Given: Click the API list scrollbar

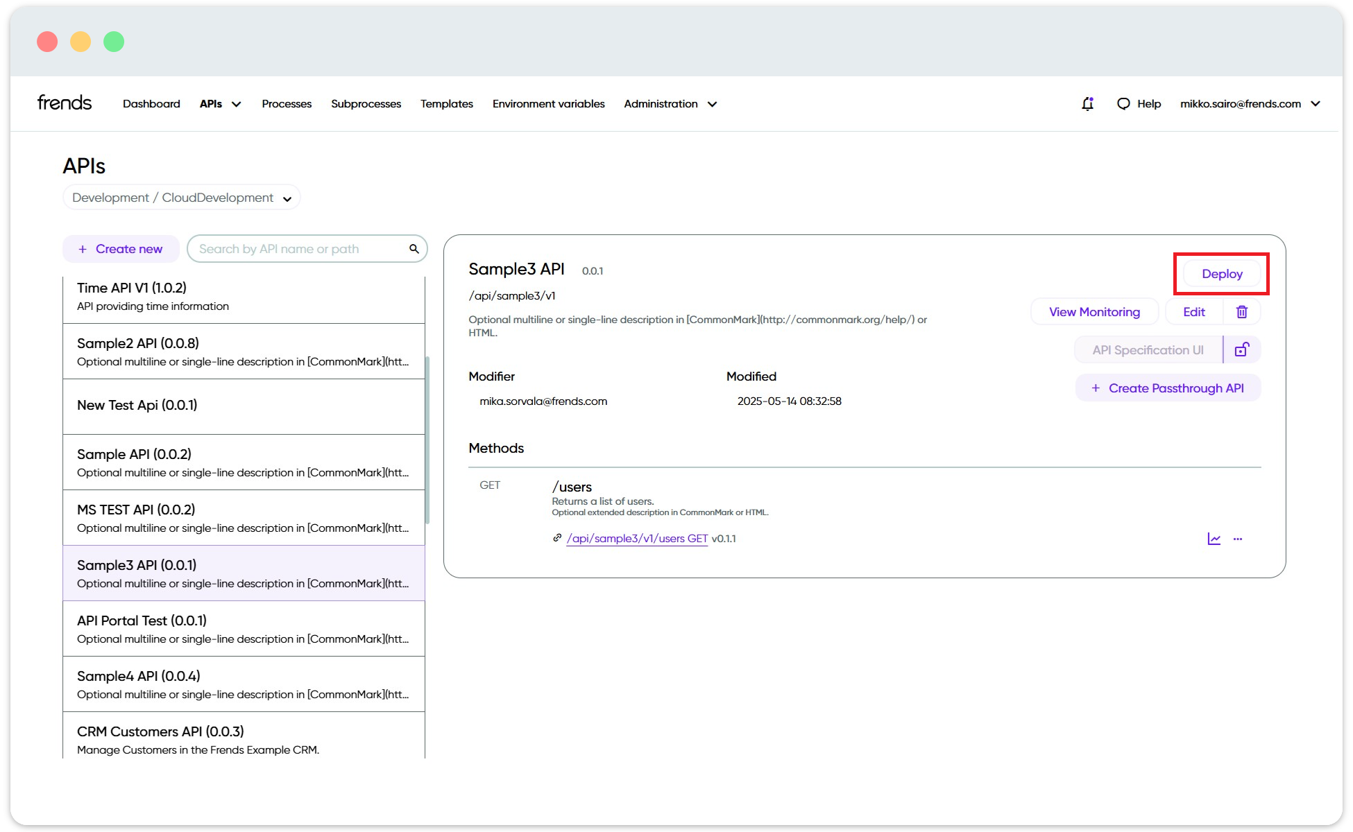Looking at the screenshot, I should click(427, 440).
